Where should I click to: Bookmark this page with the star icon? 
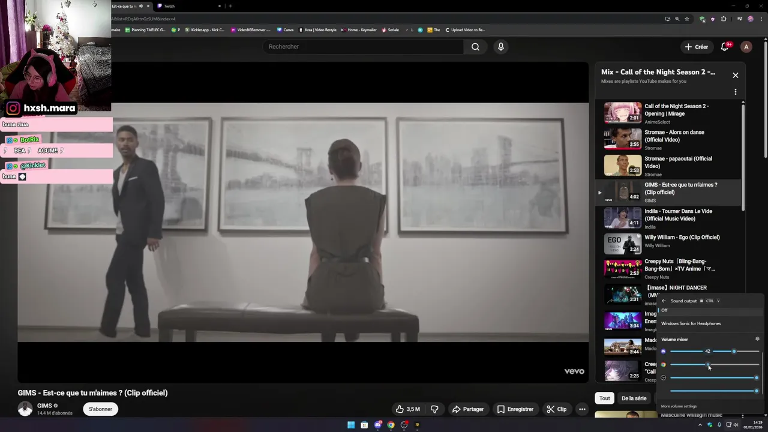687,19
